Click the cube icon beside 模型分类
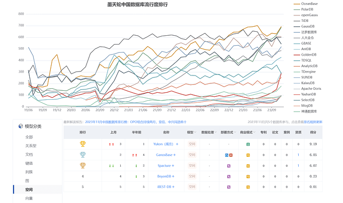This screenshot has height=203, width=343. pyautogui.click(x=21, y=126)
